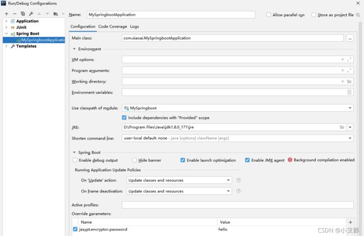Collapse the Spring Boot node in the tree
364x236 pixels.
click(x=6, y=33)
